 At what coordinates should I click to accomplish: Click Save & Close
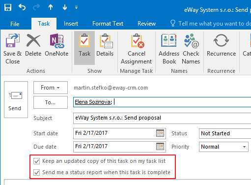pyautogui.click(x=12, y=49)
